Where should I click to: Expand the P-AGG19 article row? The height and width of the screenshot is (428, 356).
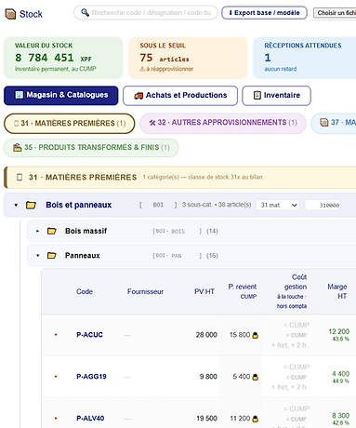tap(56, 377)
